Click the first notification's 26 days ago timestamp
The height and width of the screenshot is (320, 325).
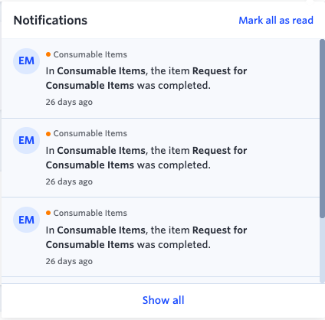click(x=69, y=102)
